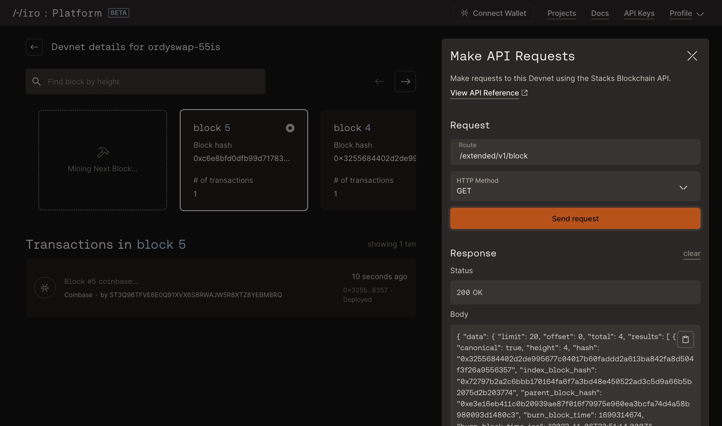Click the Connect Wallet Stacks icon
Viewport: 722px width, 426px height.
(x=464, y=13)
